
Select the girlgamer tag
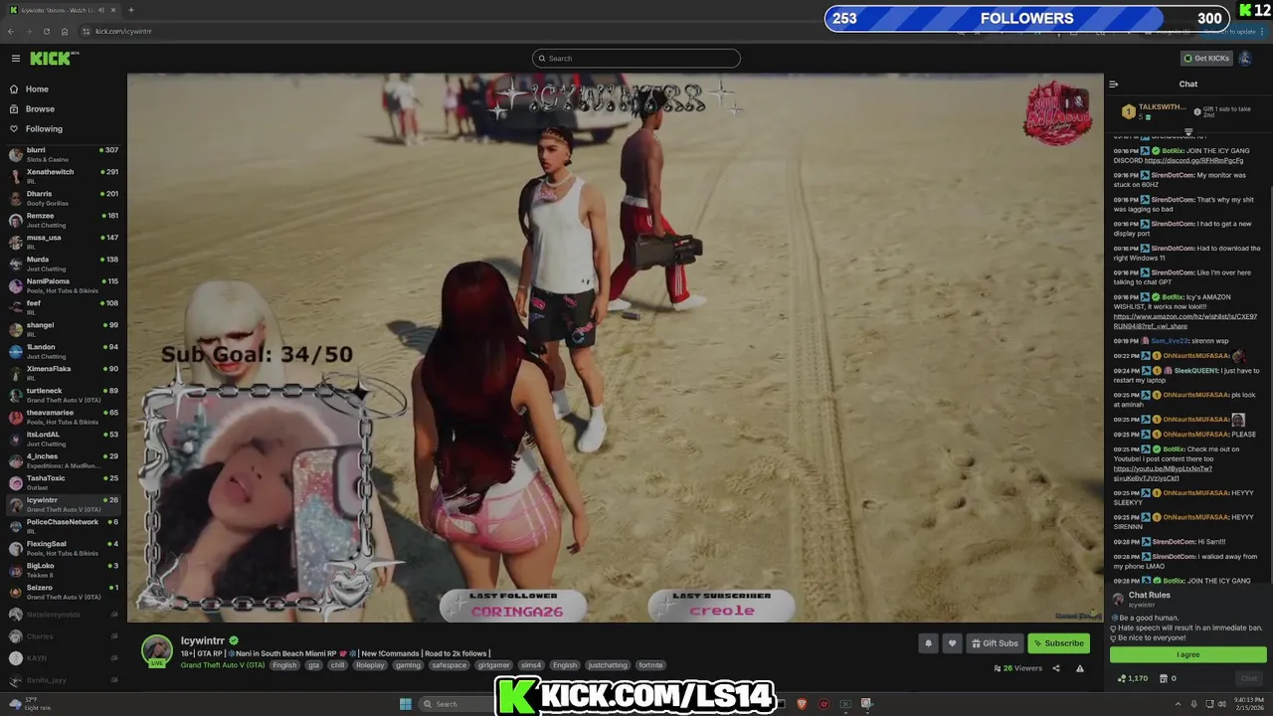click(x=493, y=665)
